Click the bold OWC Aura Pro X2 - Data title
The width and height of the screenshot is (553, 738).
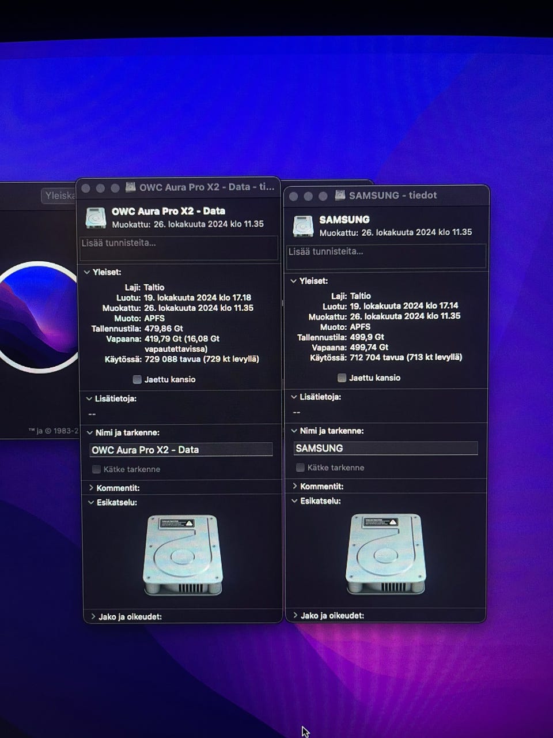pos(168,211)
